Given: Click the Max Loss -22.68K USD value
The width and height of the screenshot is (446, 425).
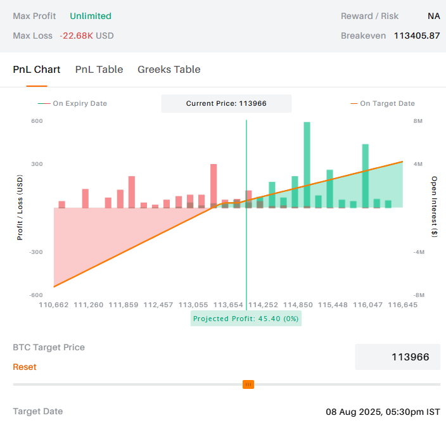Looking at the screenshot, I should pos(87,35).
